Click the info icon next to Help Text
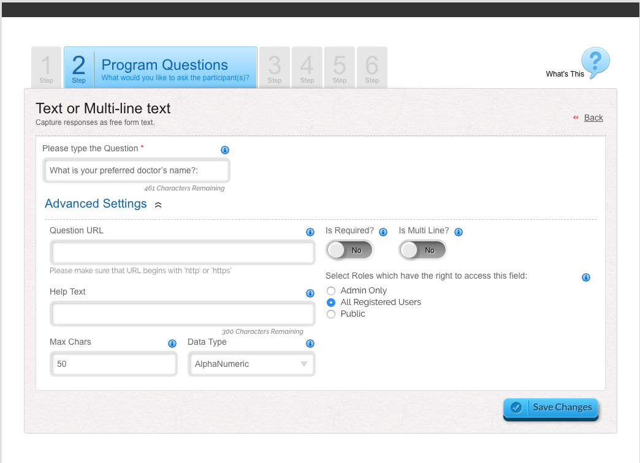The height and width of the screenshot is (463, 640). pyautogui.click(x=310, y=293)
